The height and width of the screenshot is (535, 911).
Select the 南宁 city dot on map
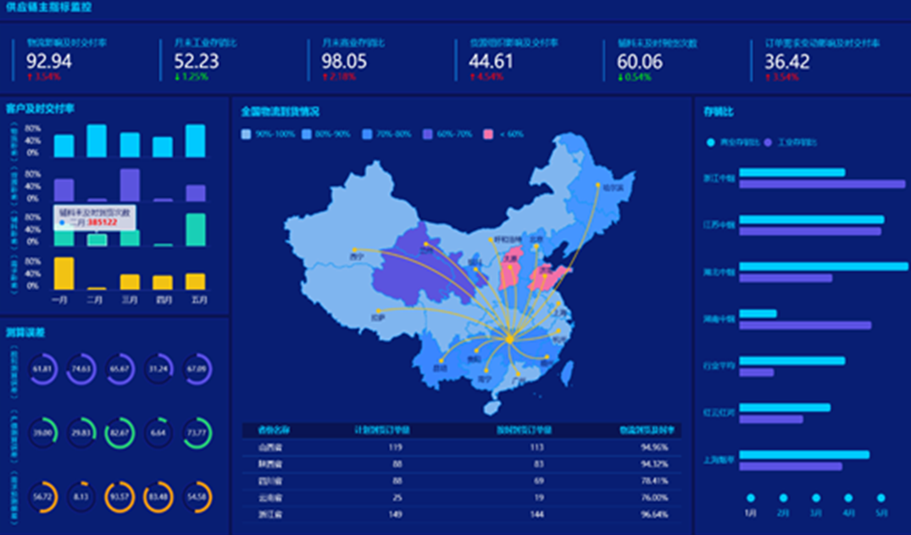[x=486, y=371]
